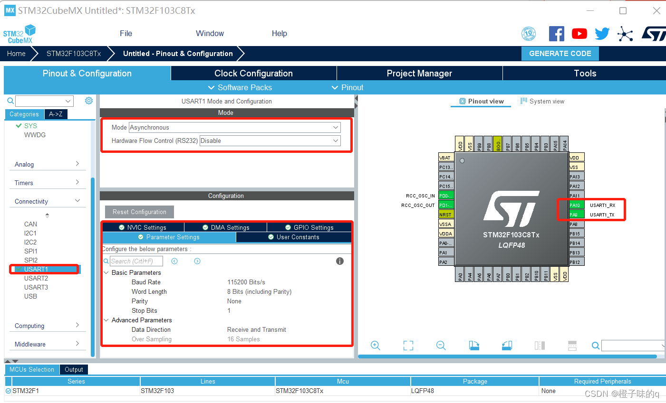Click the STM32CubeMX logo

point(19,34)
